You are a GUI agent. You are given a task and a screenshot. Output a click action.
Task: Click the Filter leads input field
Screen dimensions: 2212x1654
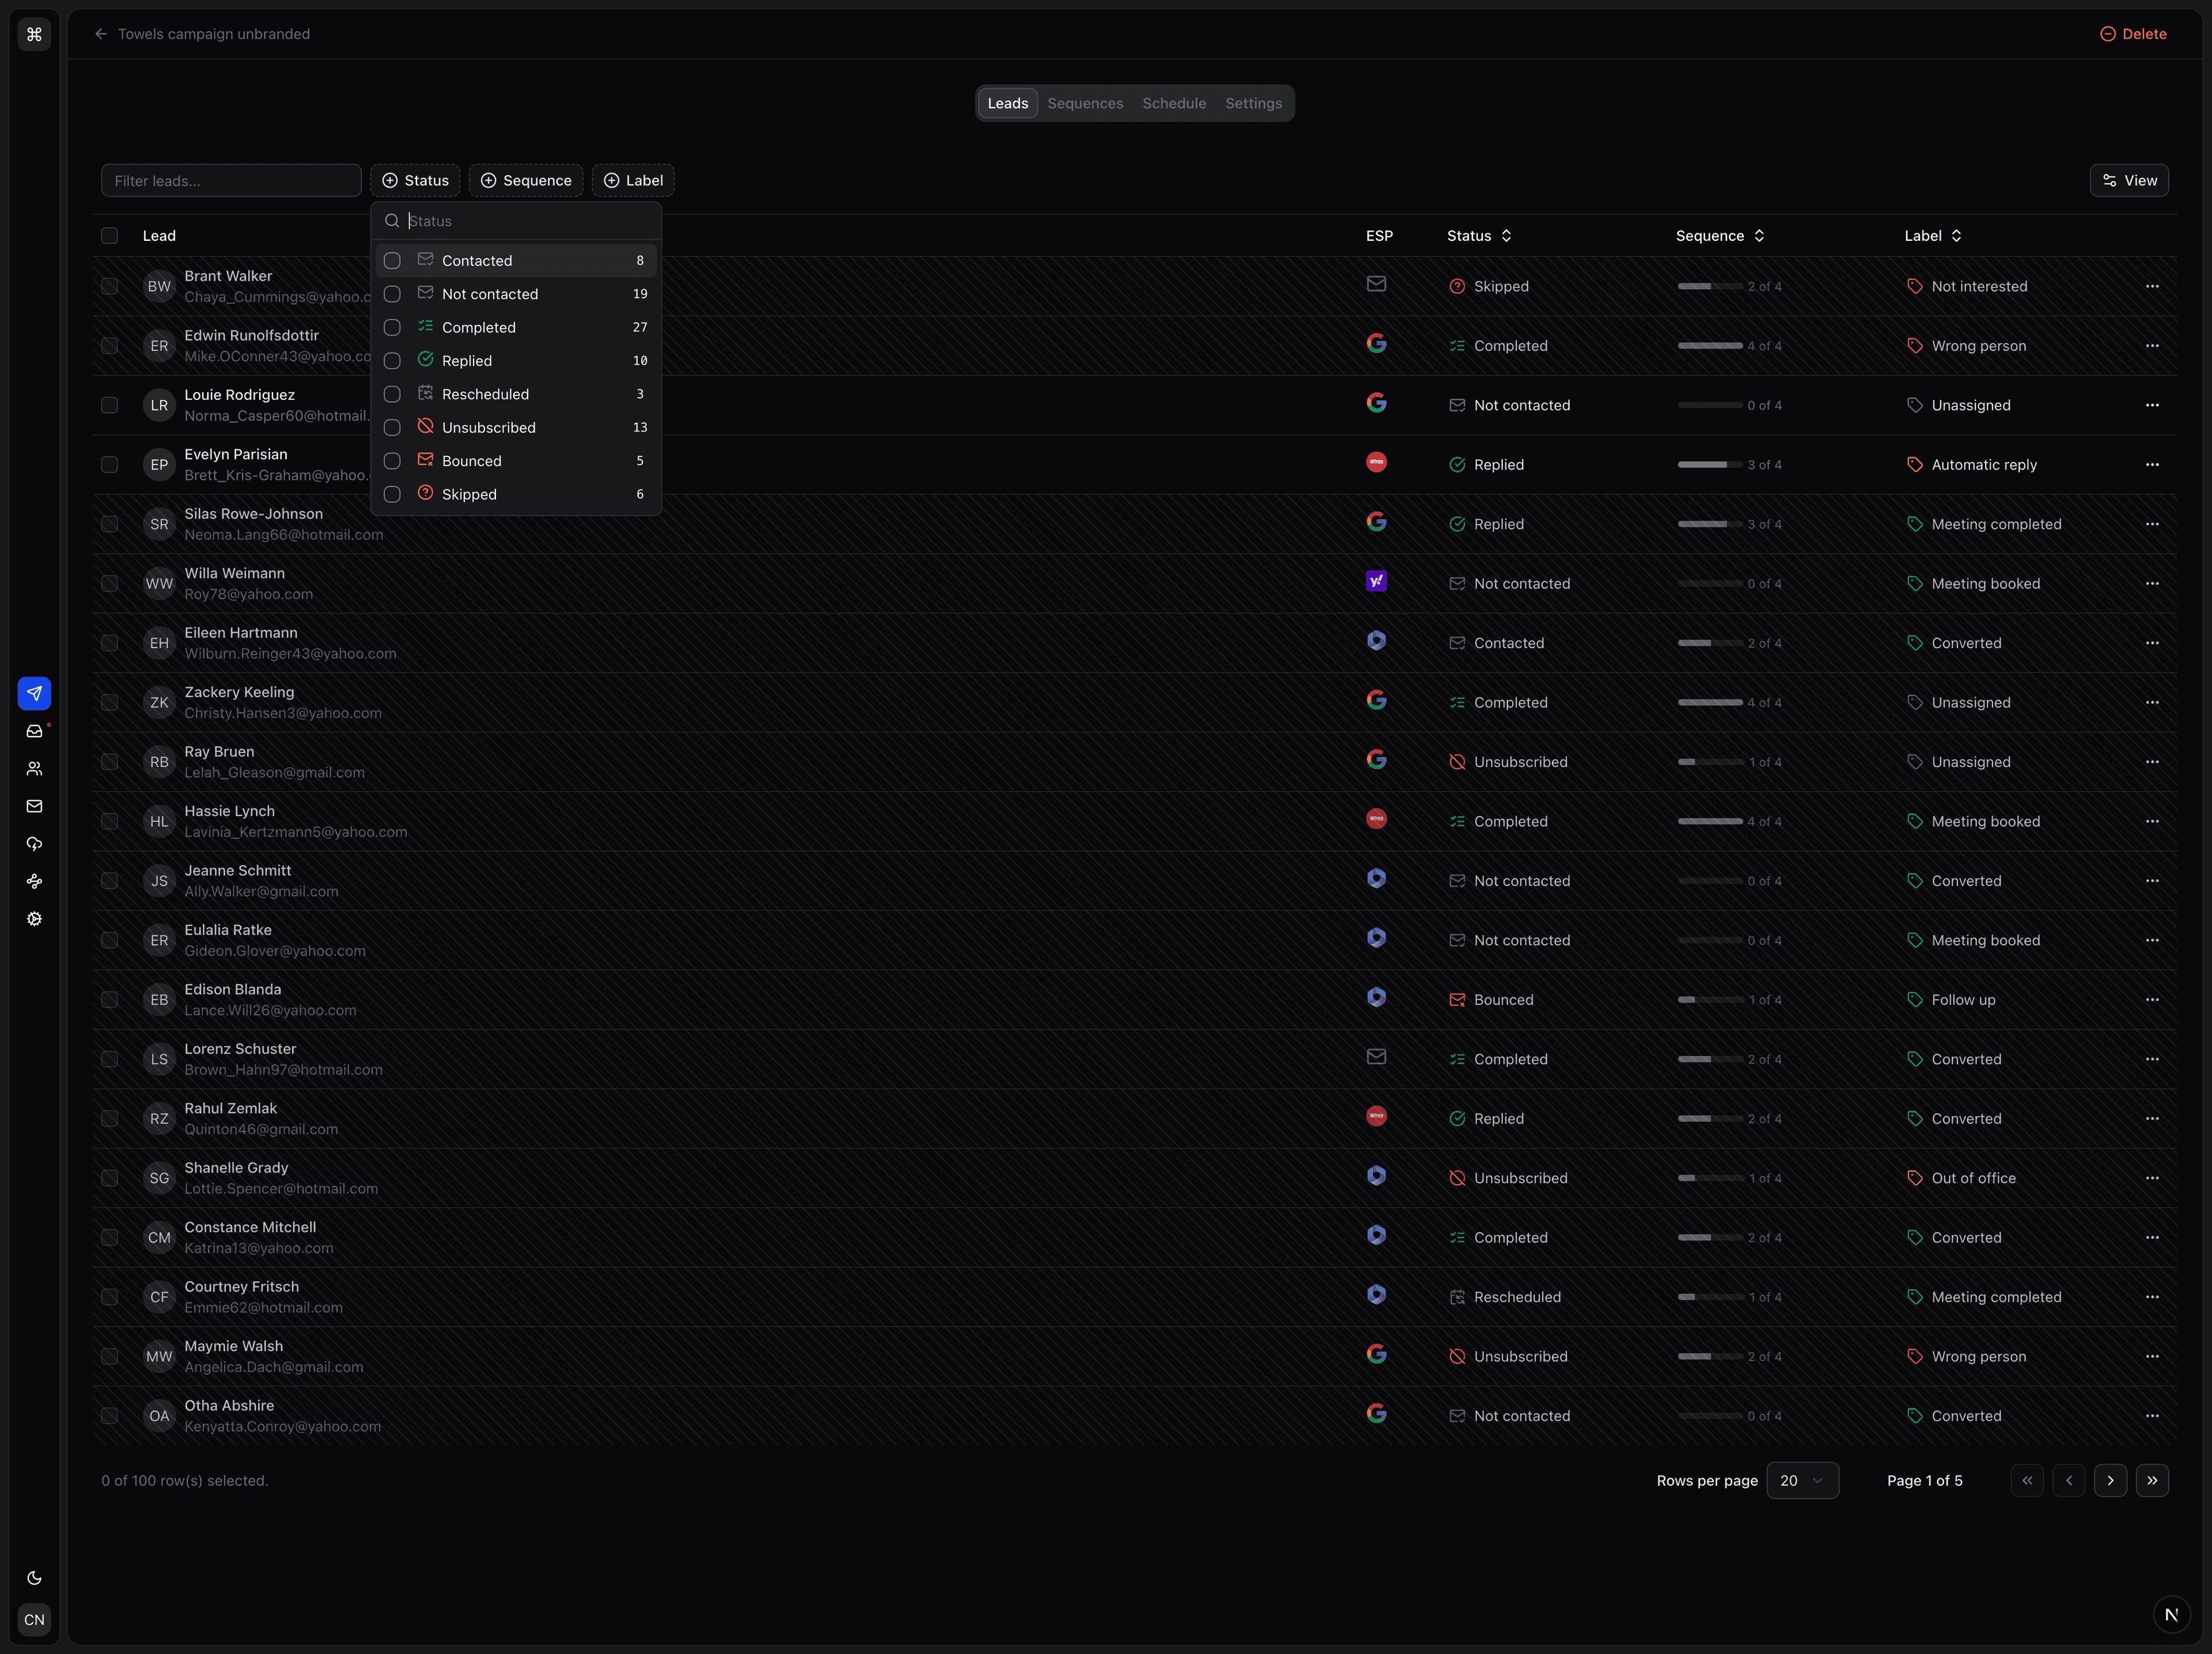231,181
